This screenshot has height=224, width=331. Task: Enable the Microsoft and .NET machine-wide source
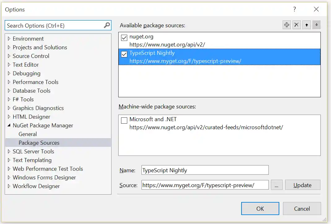124,120
